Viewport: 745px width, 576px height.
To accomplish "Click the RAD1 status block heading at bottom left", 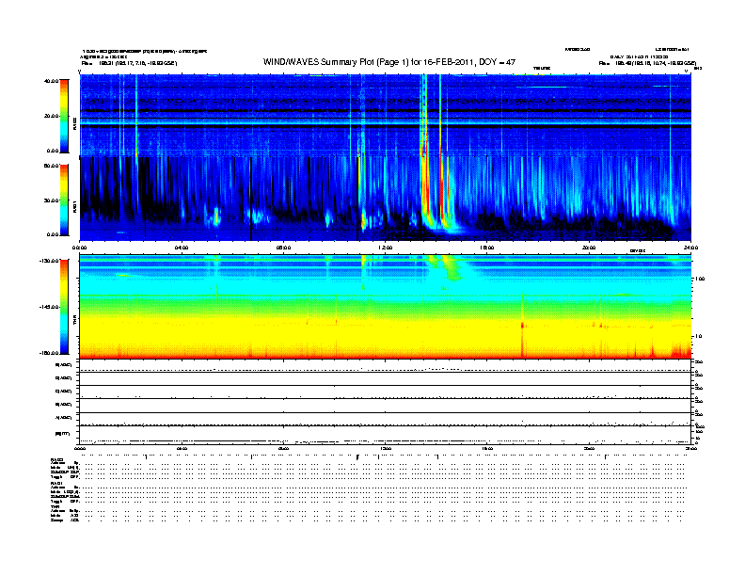I will point(57,484).
